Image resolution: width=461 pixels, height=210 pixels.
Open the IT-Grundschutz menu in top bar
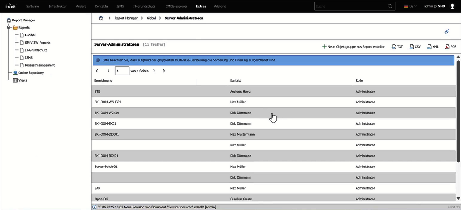coord(144,6)
